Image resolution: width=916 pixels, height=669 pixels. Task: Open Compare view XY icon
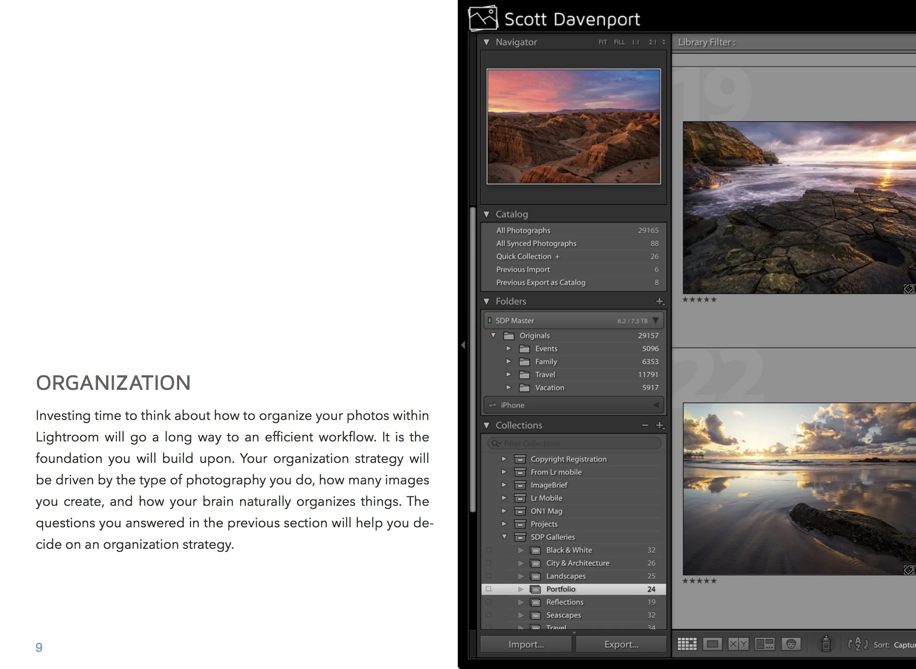coord(739,644)
